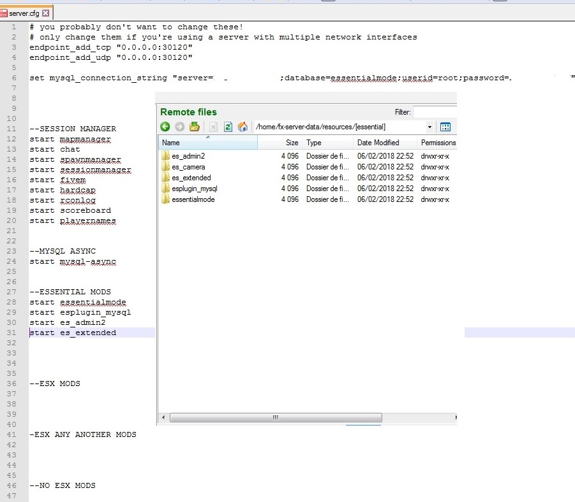The image size is (575, 502).
Task: Sort remote files by Size column
Action: (280, 143)
